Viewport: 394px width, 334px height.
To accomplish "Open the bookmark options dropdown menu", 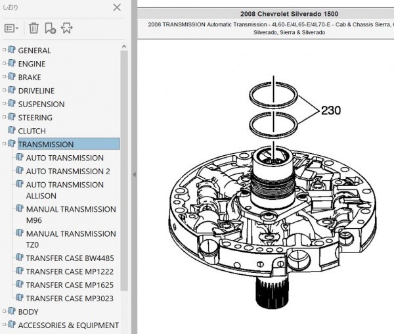I will tap(11, 28).
